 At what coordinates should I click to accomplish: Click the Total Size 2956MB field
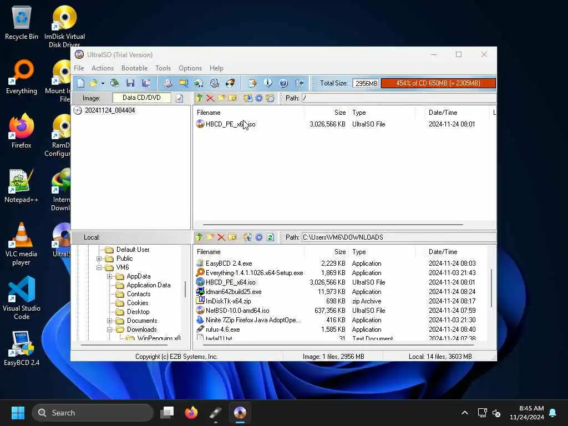(x=366, y=83)
